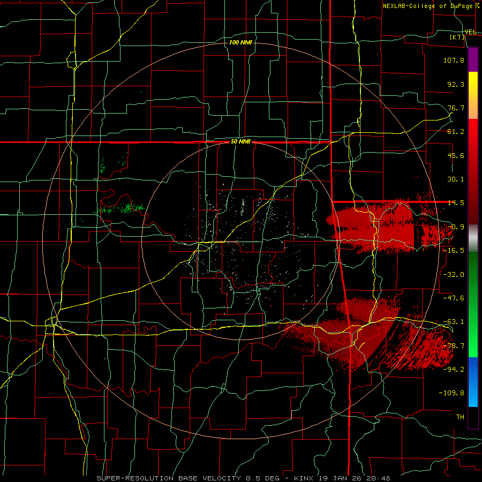Click the -109.8 legend value
Image resolution: width=482 pixels, height=482 pixels.
[x=451, y=393]
